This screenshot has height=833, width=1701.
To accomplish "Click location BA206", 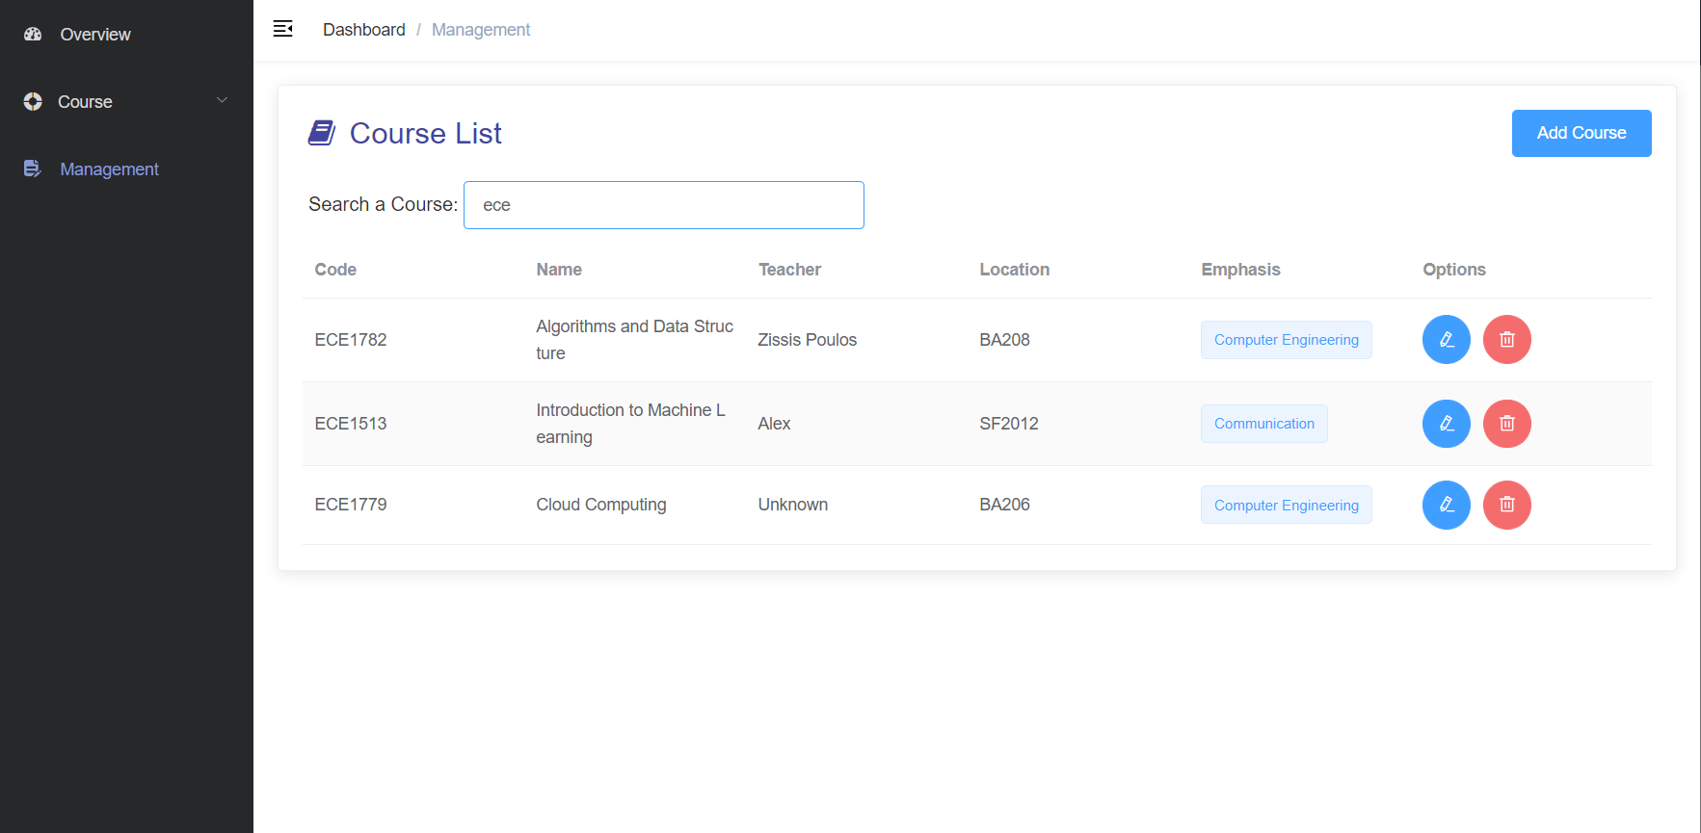I will click(1005, 505).
